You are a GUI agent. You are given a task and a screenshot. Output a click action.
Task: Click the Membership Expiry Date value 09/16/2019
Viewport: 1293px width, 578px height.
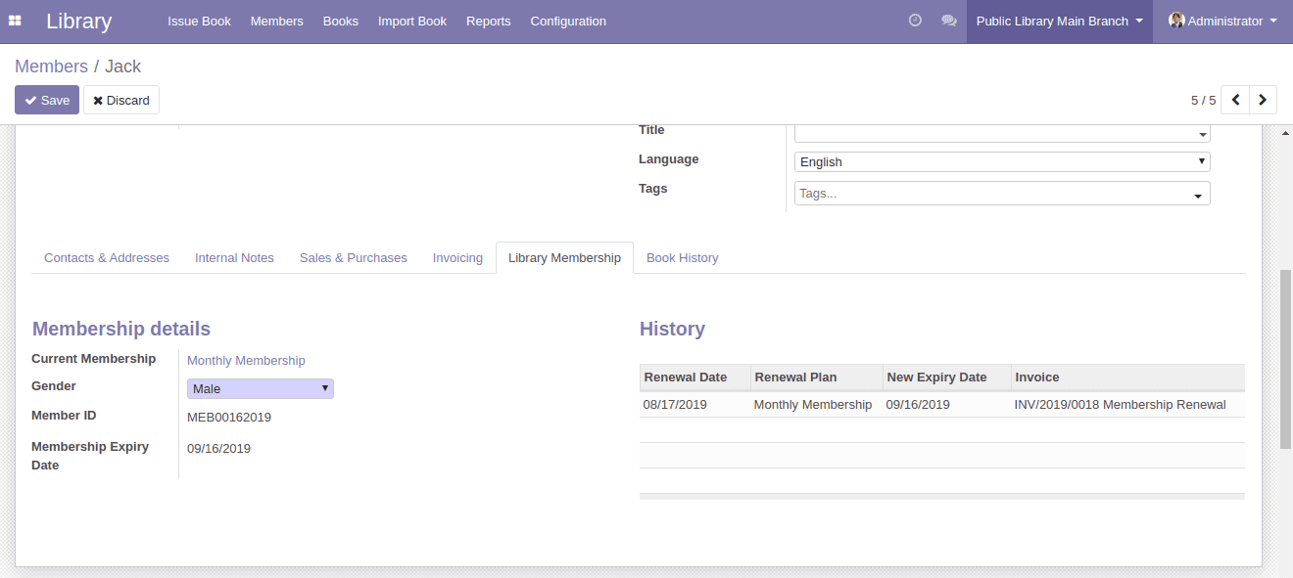pyautogui.click(x=218, y=449)
